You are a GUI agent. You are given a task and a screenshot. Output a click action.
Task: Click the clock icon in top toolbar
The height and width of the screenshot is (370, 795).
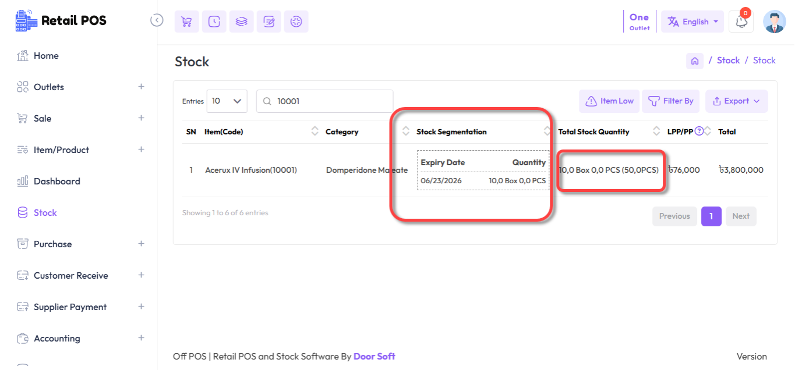click(x=214, y=22)
